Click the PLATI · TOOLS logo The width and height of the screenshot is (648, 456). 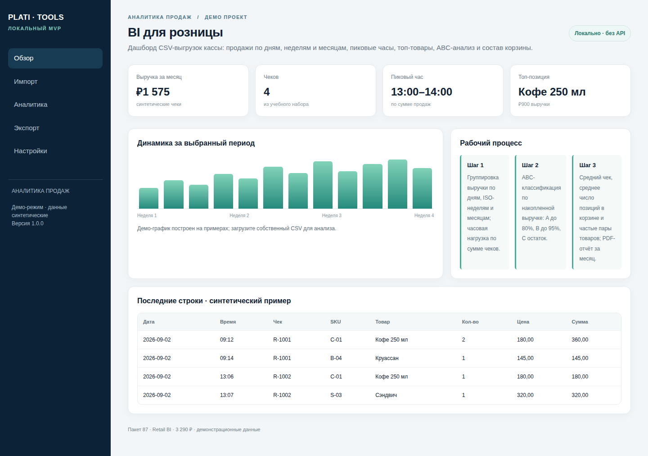36,17
